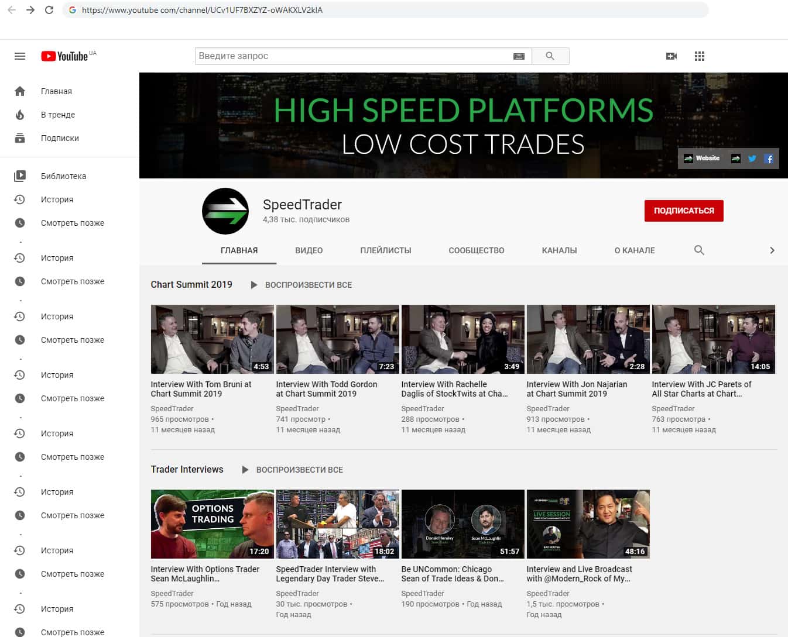Open the Facebook link on banner
This screenshot has width=788, height=637.
tap(769, 159)
